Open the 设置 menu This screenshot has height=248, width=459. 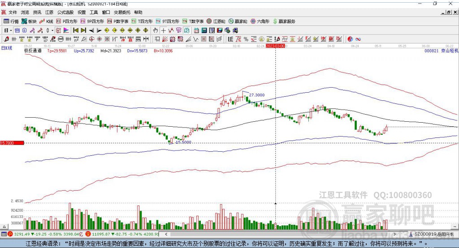pos(82,12)
